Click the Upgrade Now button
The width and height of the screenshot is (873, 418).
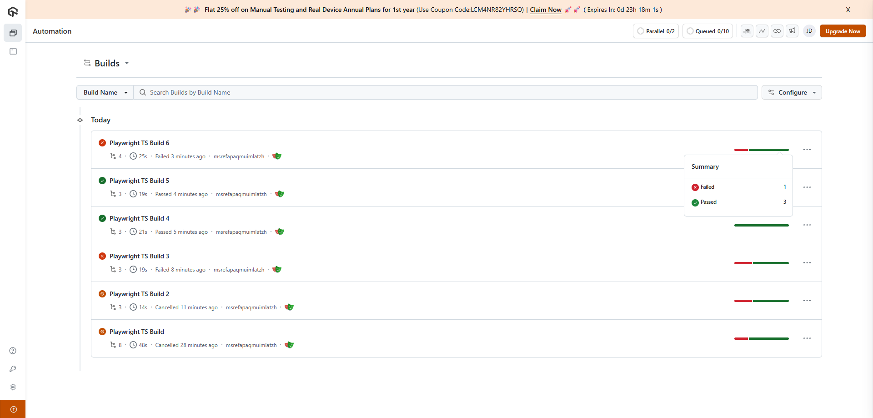coord(843,31)
